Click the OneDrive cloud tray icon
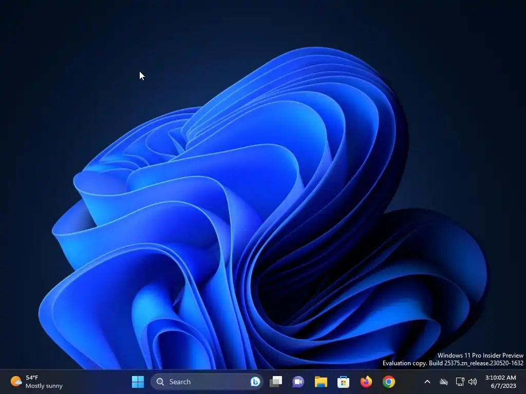The image size is (526, 394). [x=443, y=382]
